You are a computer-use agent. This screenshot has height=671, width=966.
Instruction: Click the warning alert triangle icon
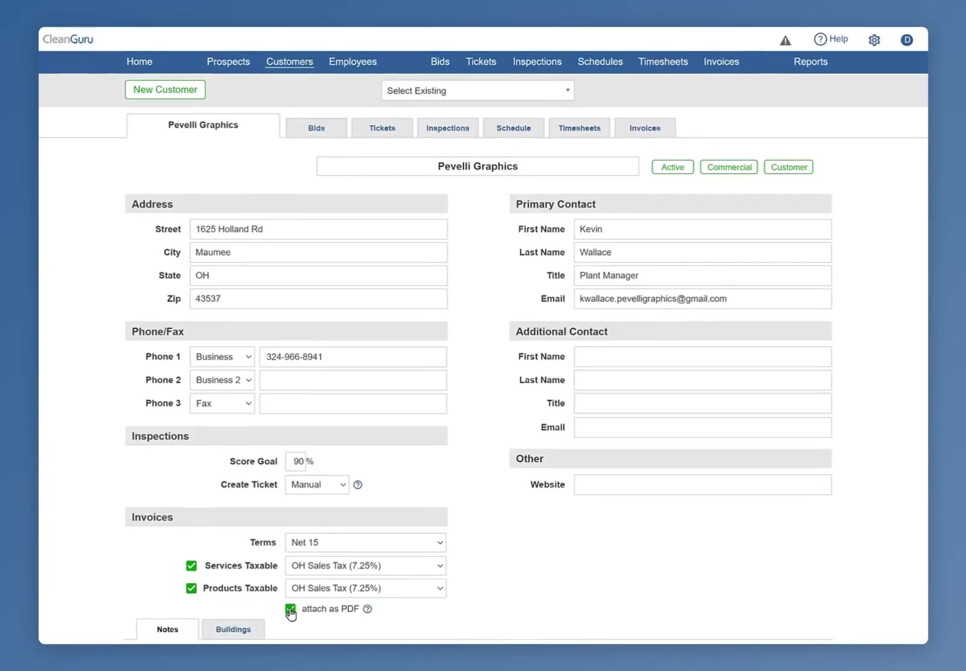(x=785, y=40)
